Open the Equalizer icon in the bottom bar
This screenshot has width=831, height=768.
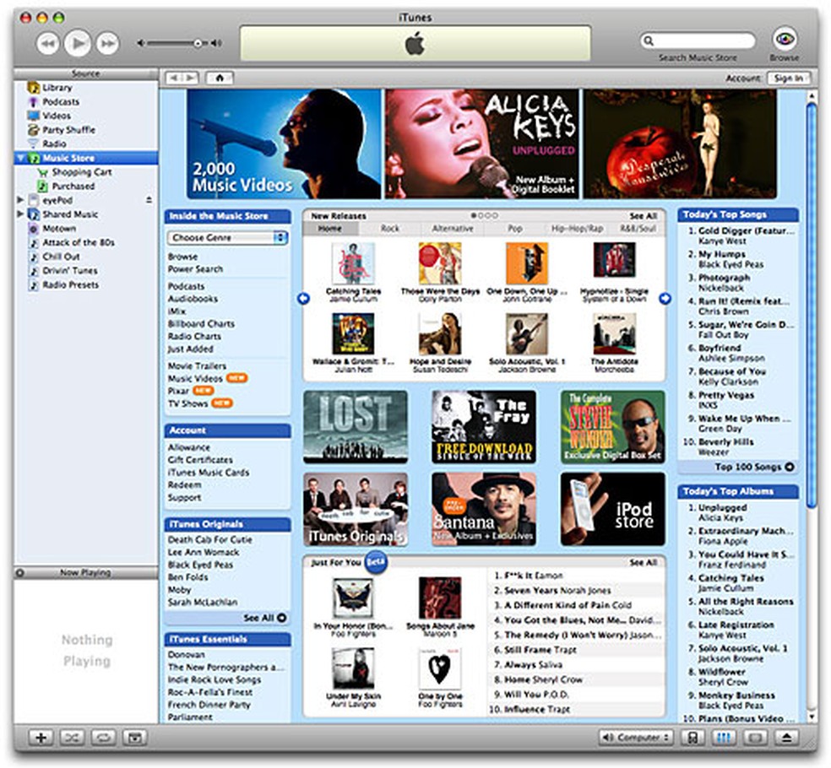(x=723, y=737)
